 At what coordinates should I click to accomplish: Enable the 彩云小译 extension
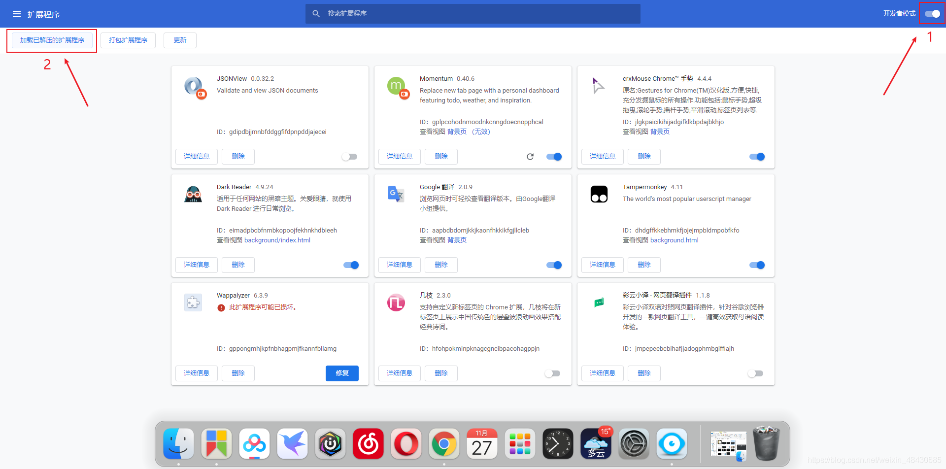(755, 373)
